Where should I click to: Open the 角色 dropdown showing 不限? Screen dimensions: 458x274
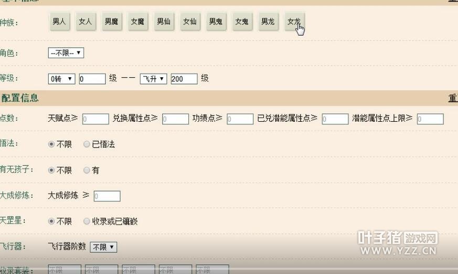pyautogui.click(x=66, y=53)
